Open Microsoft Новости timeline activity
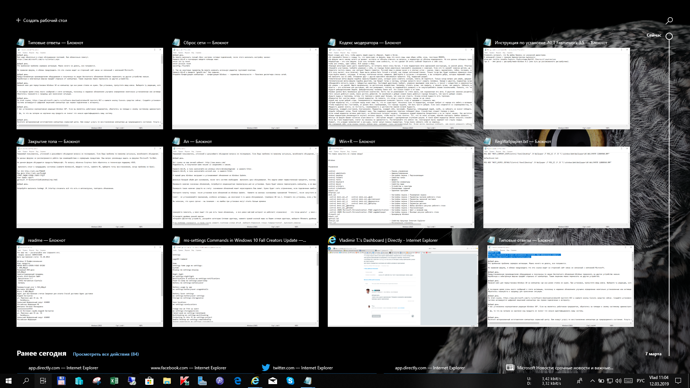 point(565,368)
